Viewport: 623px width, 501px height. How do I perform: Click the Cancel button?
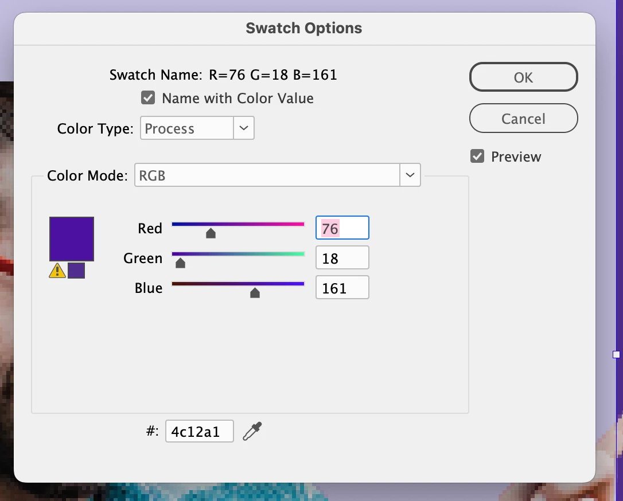tap(523, 119)
